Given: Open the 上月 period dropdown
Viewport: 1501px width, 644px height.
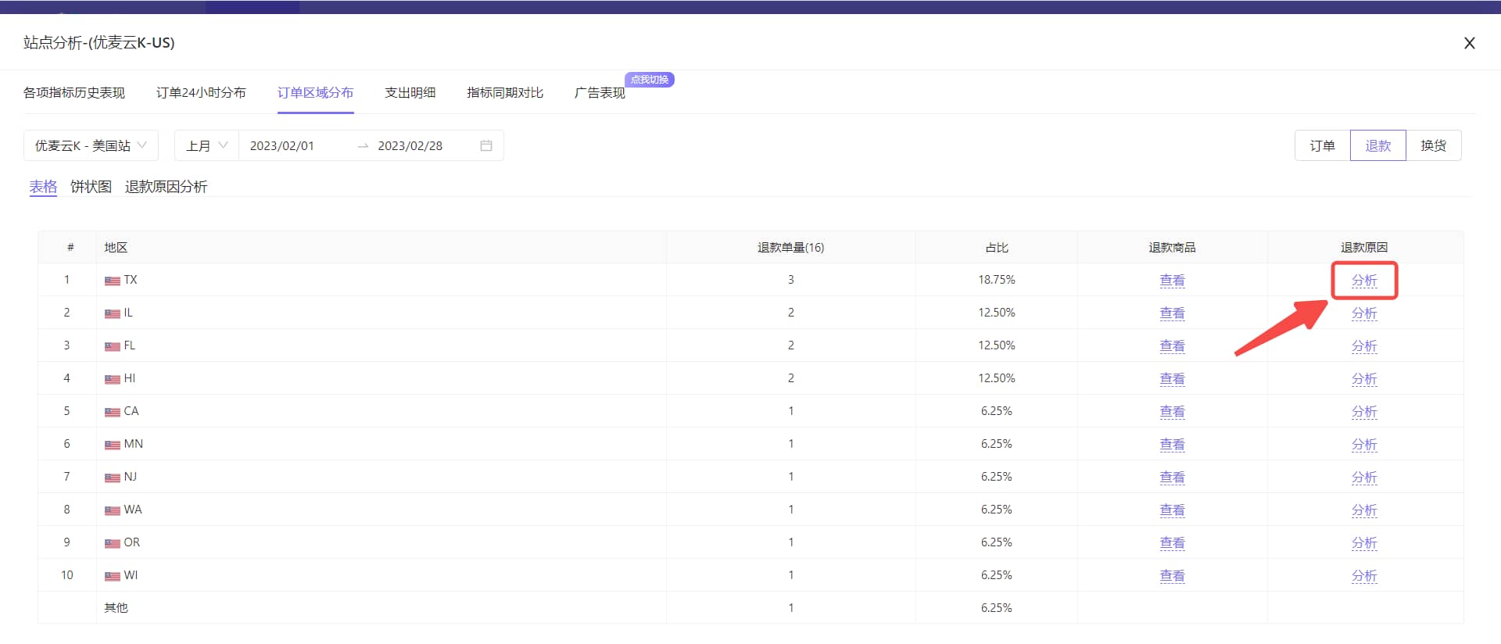Looking at the screenshot, I should click(x=206, y=145).
